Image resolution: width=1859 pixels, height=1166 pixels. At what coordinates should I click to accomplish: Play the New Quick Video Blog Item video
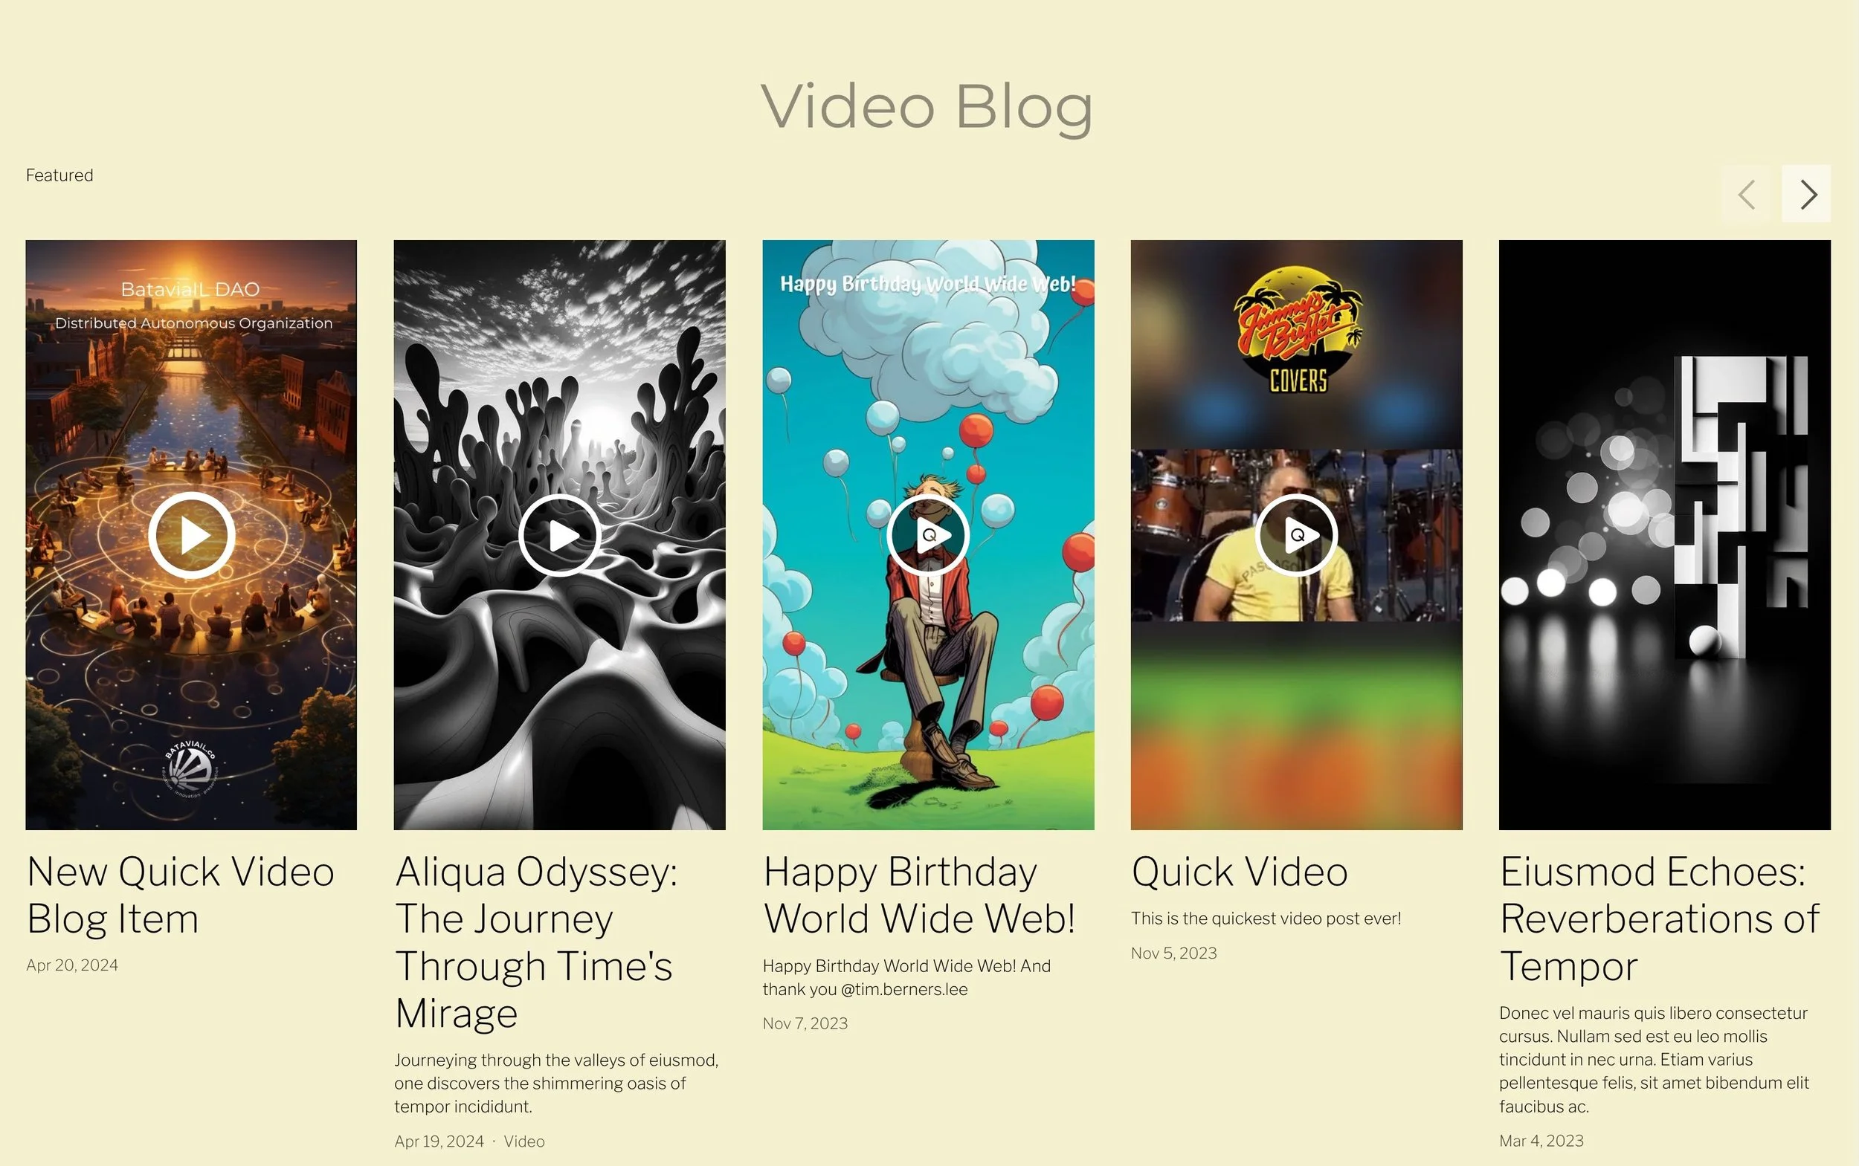191,535
